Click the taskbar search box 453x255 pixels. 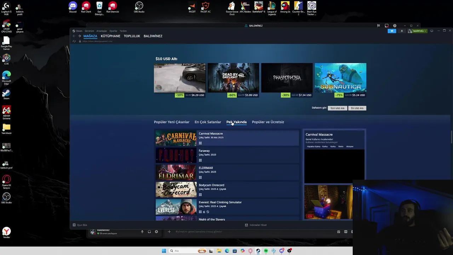coord(188,251)
